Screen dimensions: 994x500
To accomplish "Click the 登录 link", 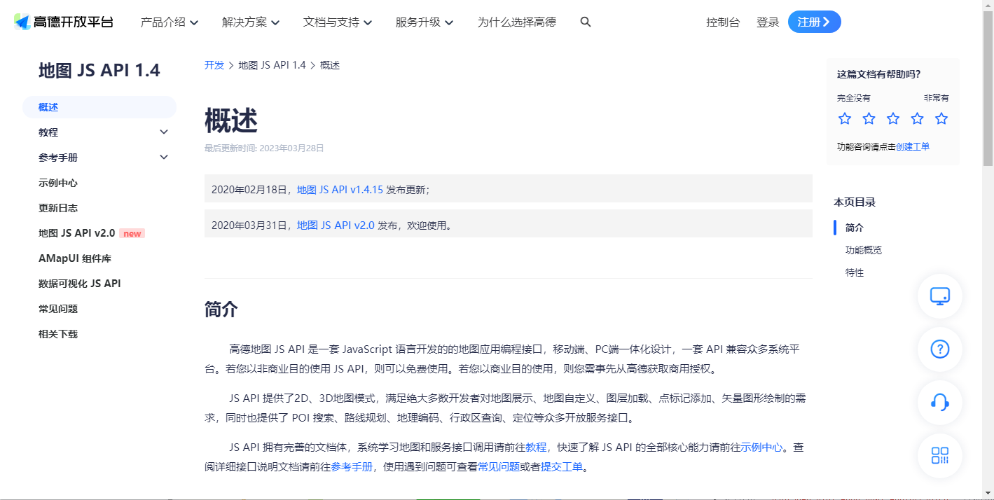I will 768,22.
